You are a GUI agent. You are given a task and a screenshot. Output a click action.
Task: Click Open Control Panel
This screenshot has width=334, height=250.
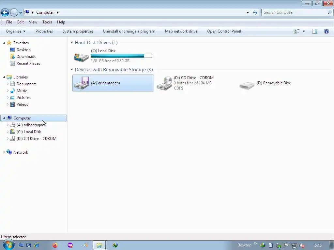pyautogui.click(x=224, y=31)
